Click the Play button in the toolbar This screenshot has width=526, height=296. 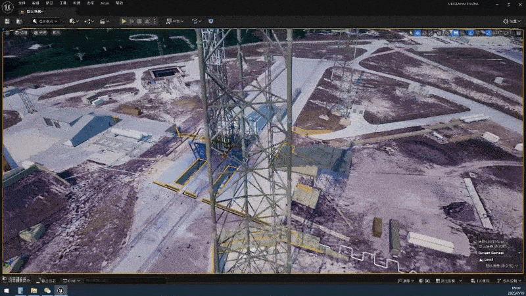[123, 21]
